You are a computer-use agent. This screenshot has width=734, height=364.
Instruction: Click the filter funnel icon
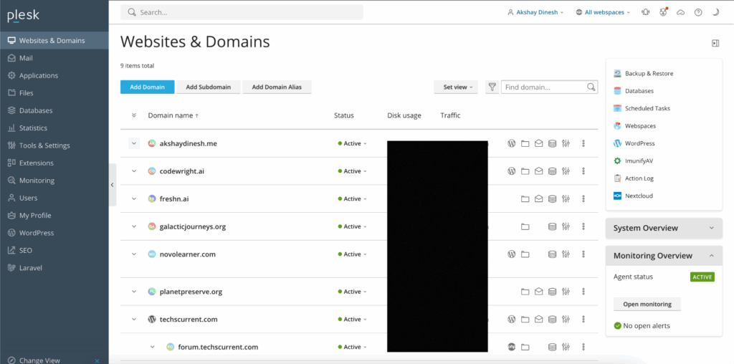492,87
